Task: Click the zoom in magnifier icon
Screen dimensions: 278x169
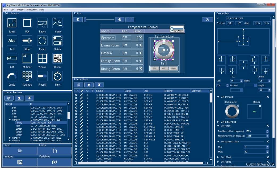Action: coord(120,20)
